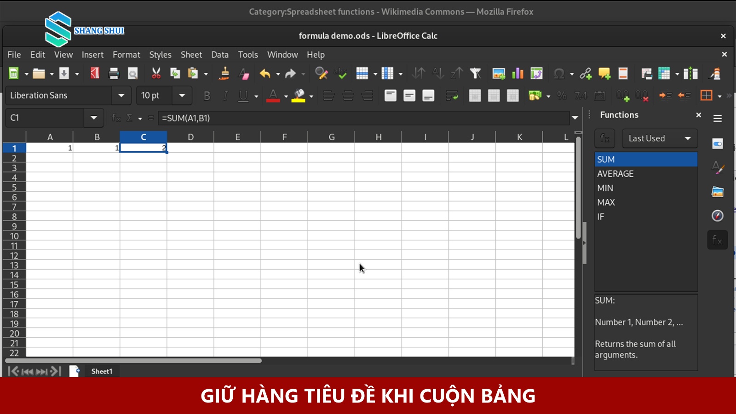
Task: Click the Clone Formatting paintbrush icon
Action: 224,74
